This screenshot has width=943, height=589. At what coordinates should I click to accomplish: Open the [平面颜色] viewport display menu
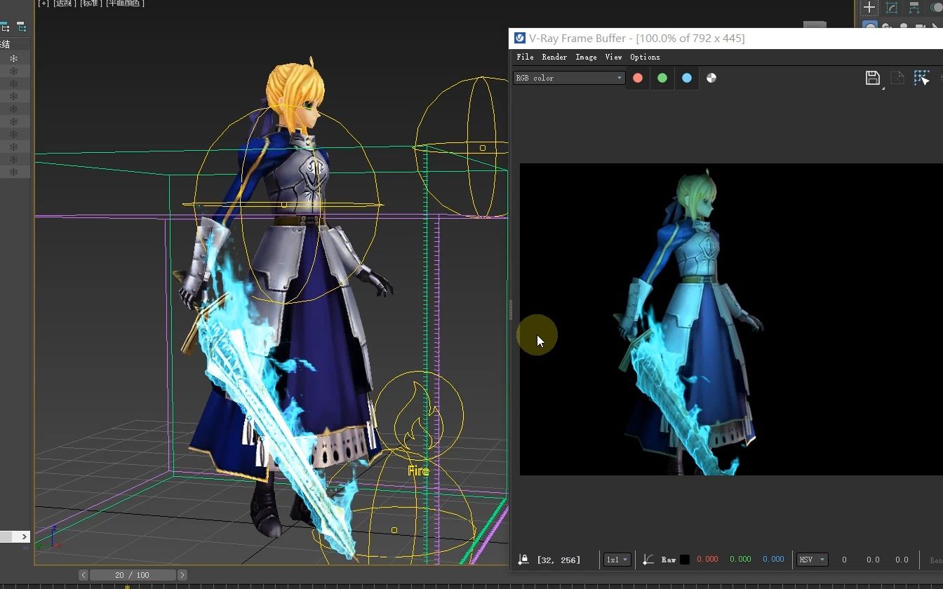pos(125,4)
